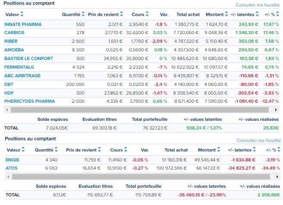
Task: Click left arrow of bottom table scrollbar
Action: [x=8, y=177]
